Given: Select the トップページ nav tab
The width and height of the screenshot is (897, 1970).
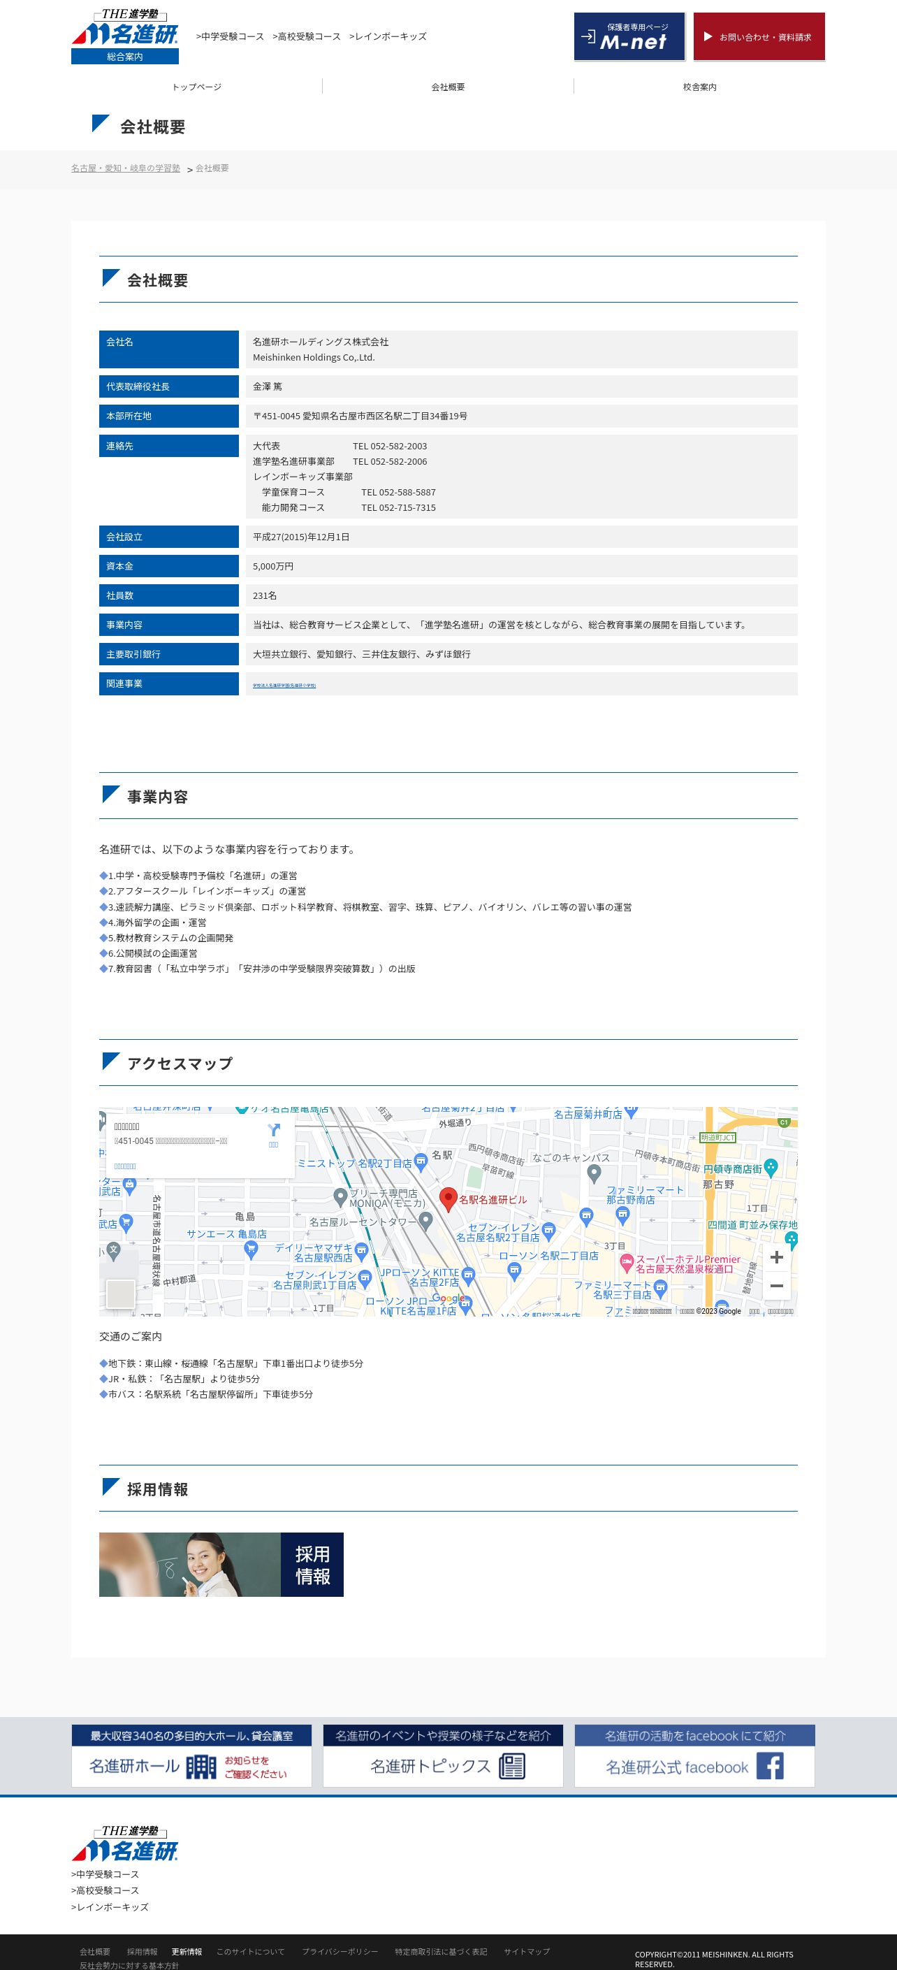Looking at the screenshot, I should coord(196,87).
